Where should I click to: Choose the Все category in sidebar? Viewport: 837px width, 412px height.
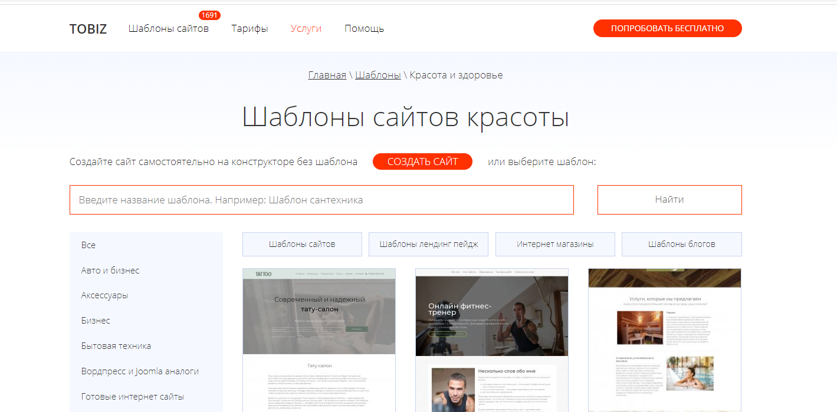[x=88, y=245]
